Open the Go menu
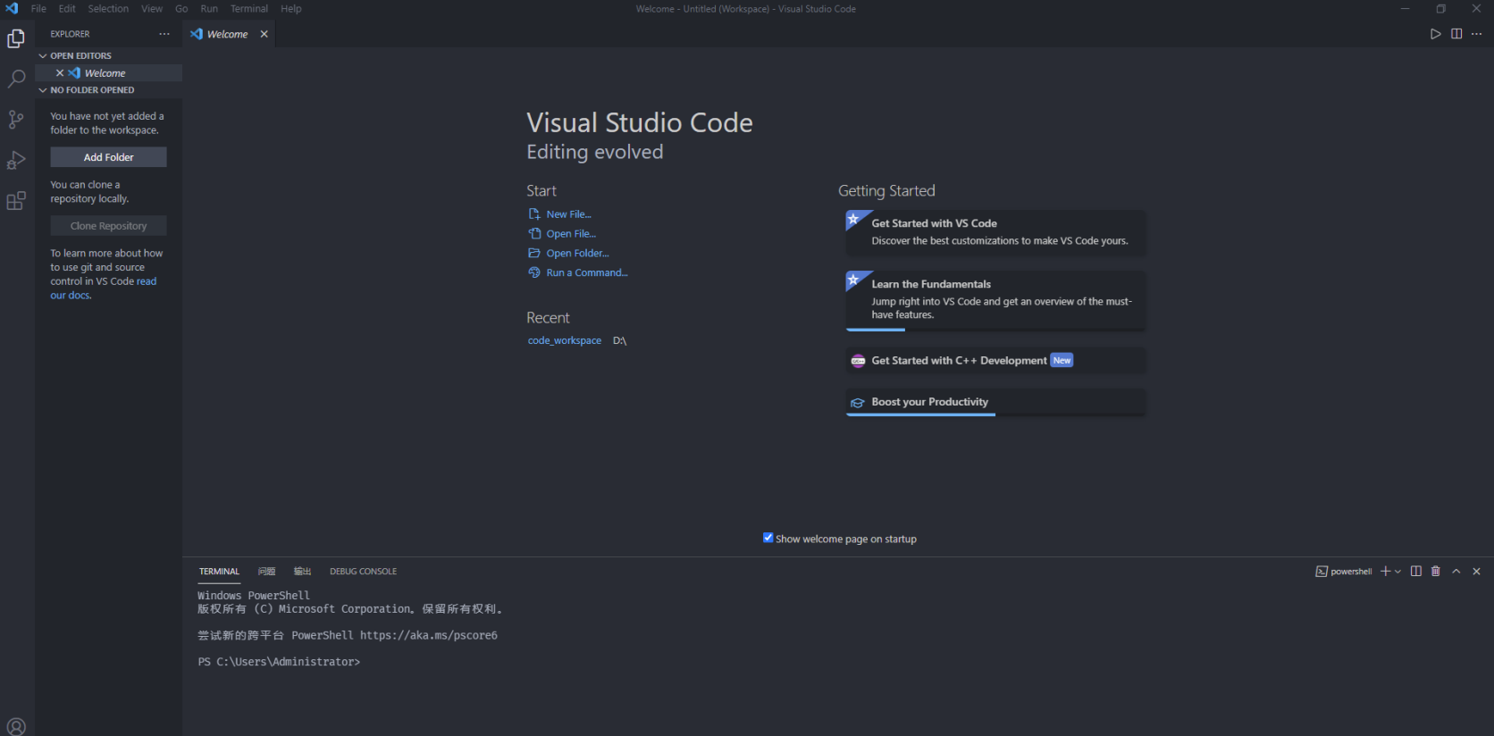The height and width of the screenshot is (736, 1494). click(x=181, y=9)
